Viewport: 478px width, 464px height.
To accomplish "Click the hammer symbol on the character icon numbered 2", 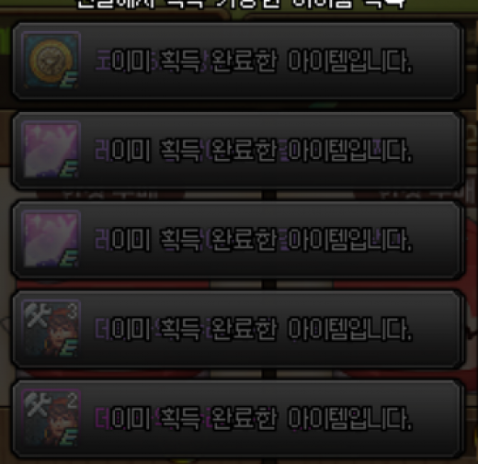I will coord(38,404).
